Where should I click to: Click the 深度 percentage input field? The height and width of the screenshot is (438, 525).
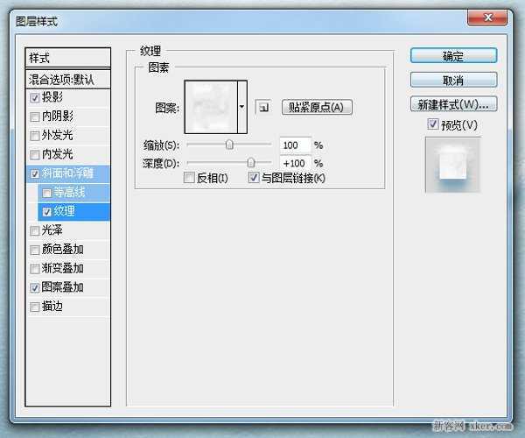295,163
